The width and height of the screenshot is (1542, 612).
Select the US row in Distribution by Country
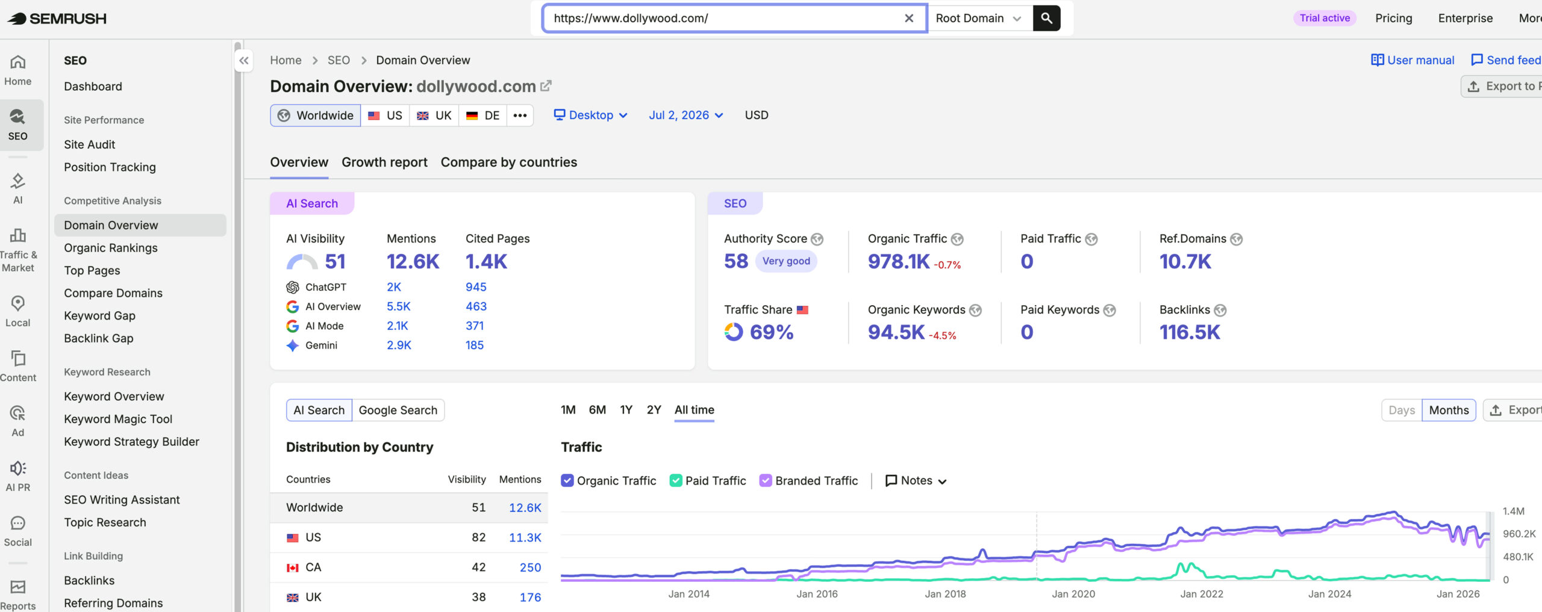[409, 537]
